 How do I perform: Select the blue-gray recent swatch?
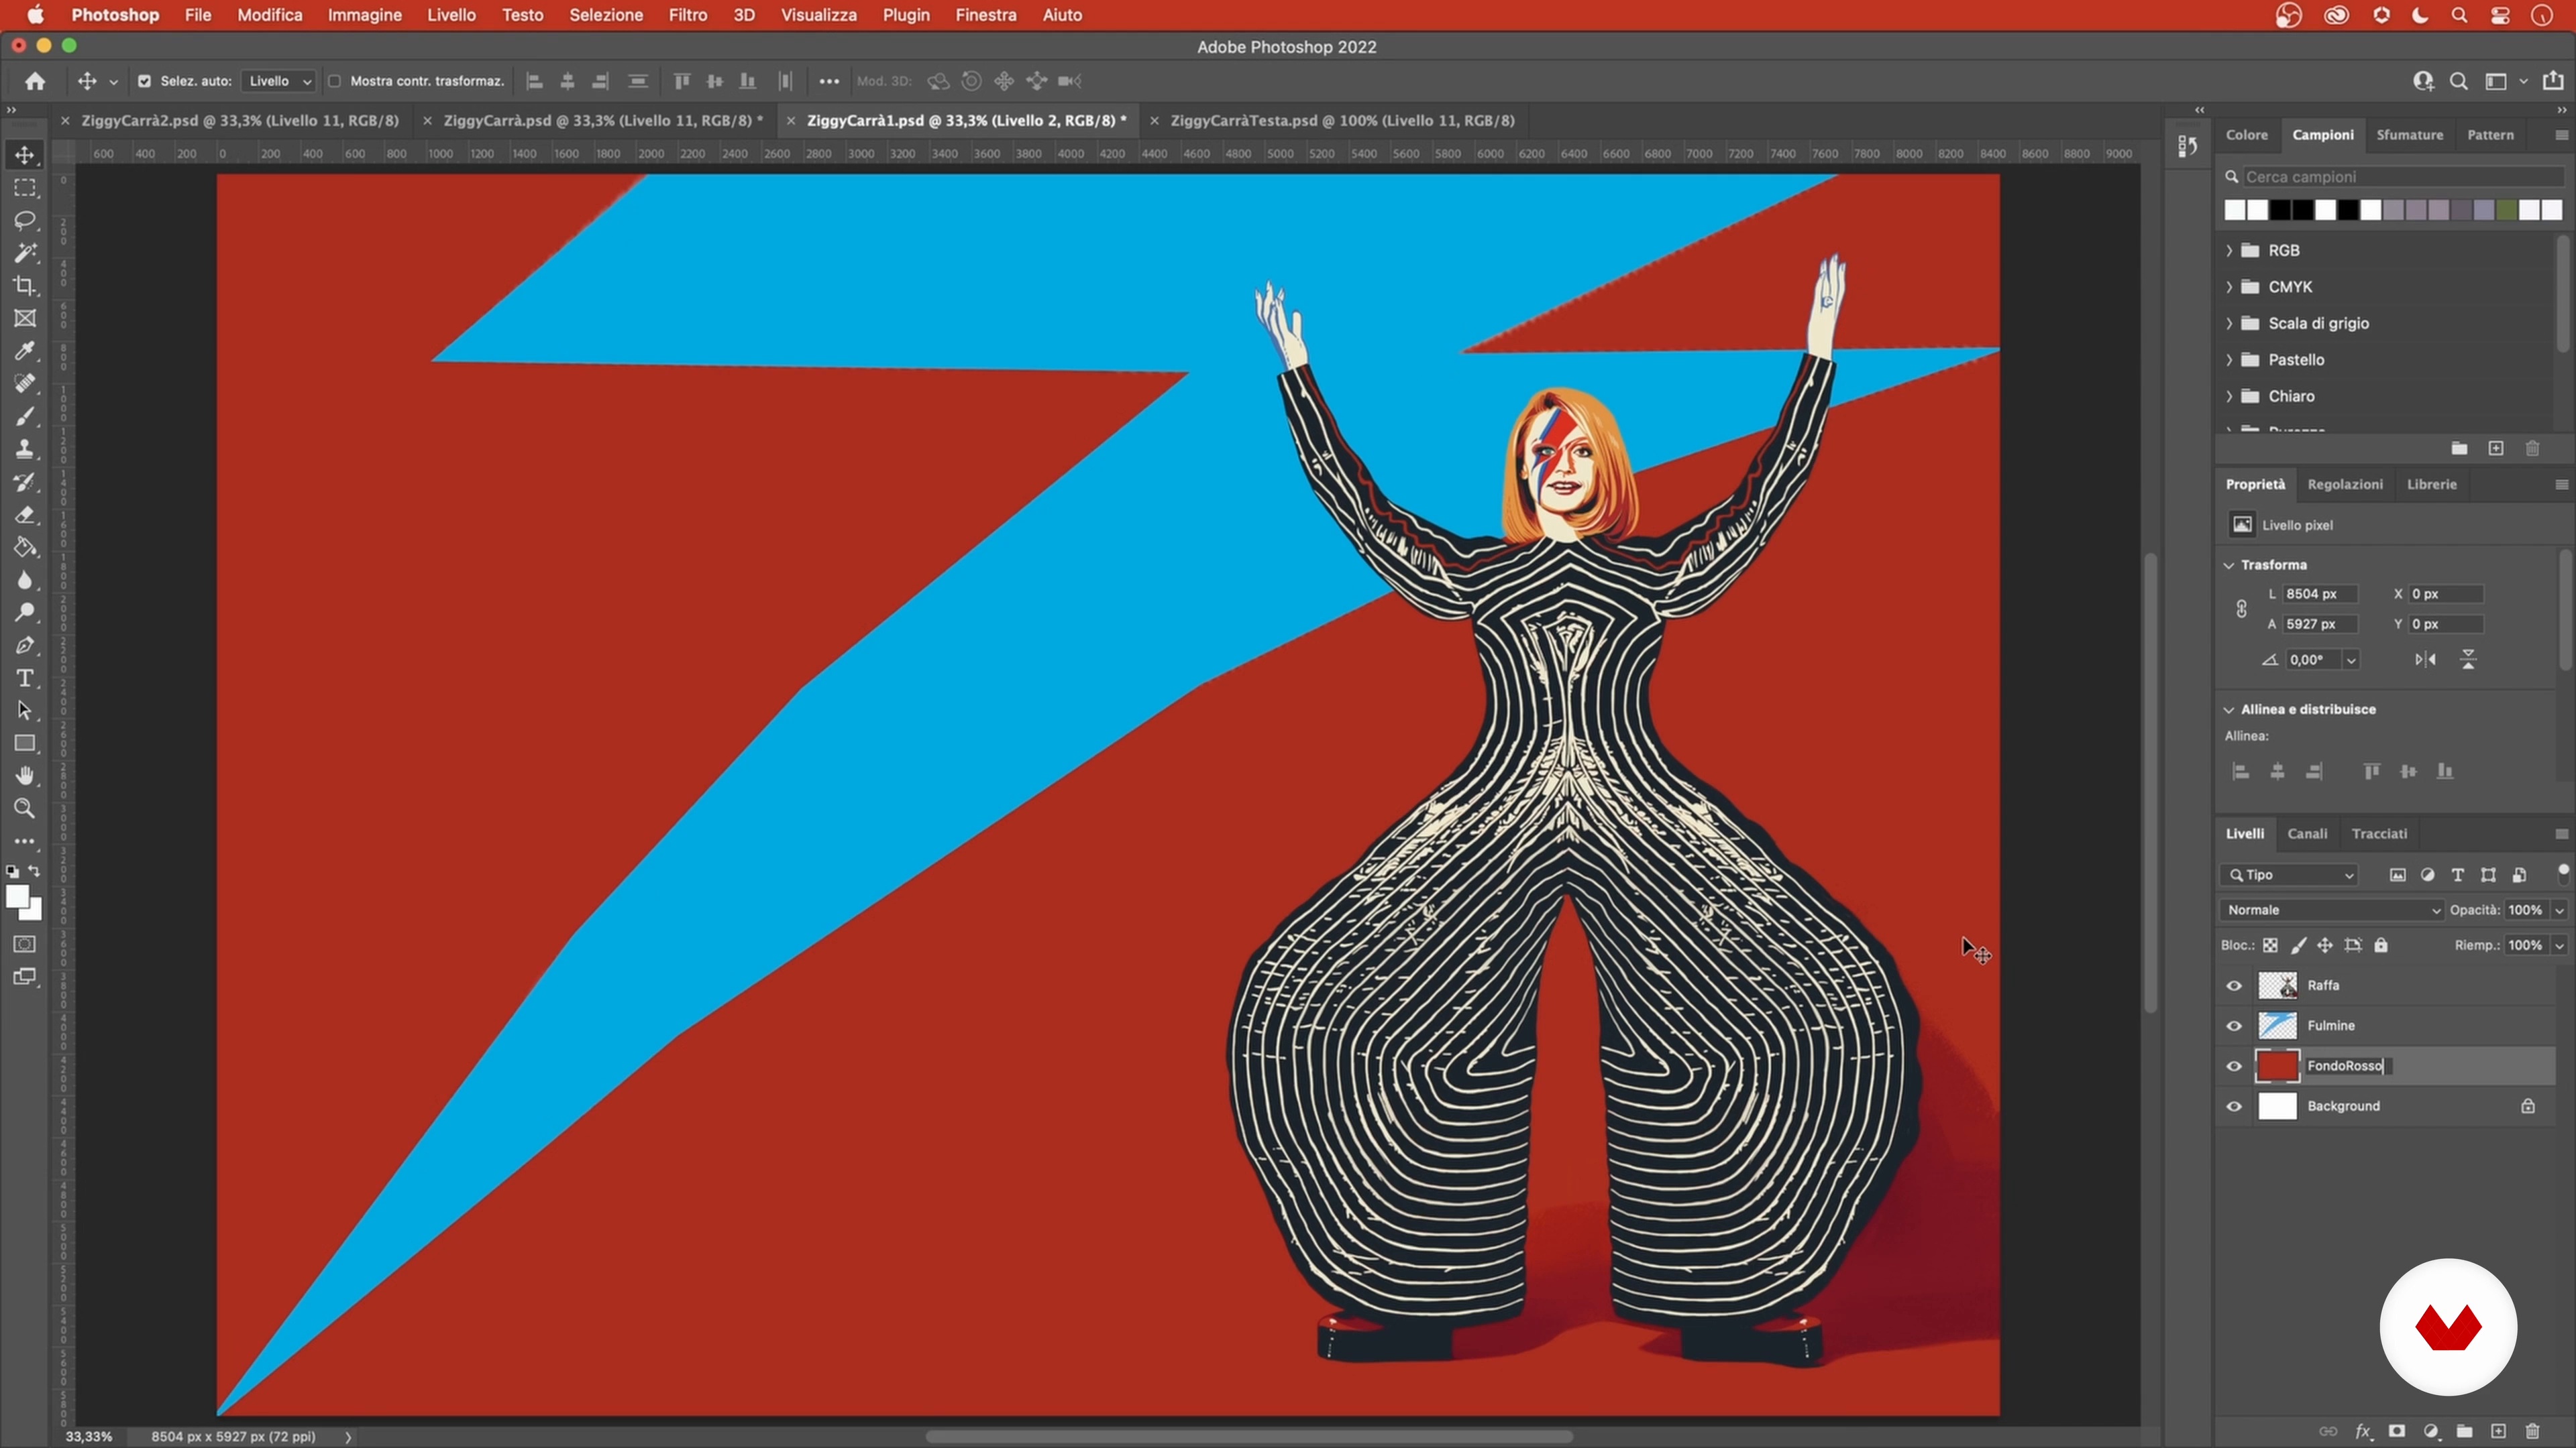2484,210
